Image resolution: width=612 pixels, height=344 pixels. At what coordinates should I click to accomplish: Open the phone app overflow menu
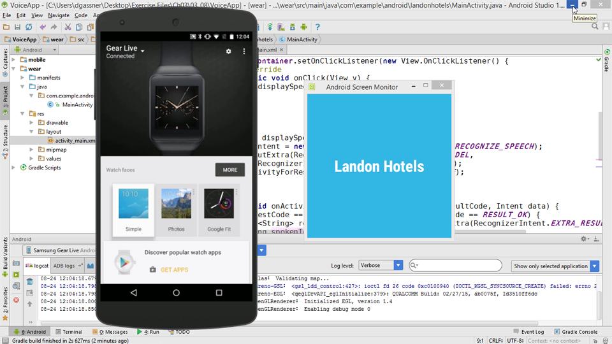(x=244, y=52)
